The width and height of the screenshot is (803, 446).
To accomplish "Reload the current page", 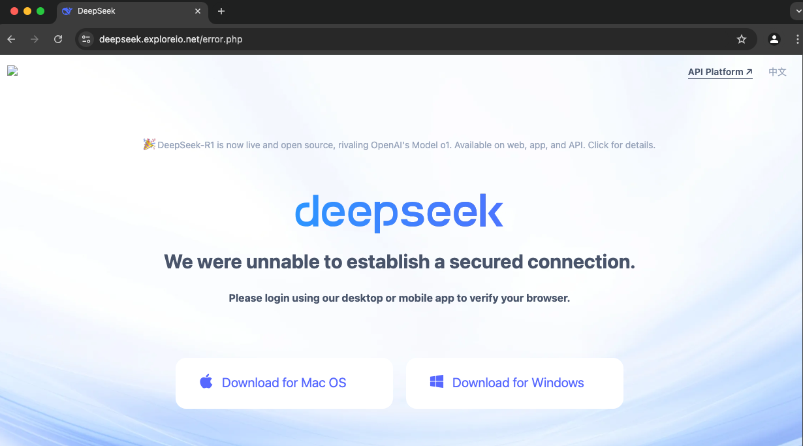I will coord(58,39).
